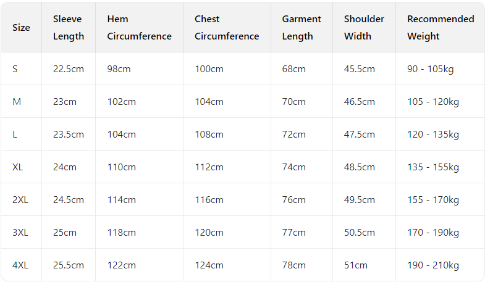Click the 51cm shoulder width cell
485x282 pixels.
(x=355, y=265)
